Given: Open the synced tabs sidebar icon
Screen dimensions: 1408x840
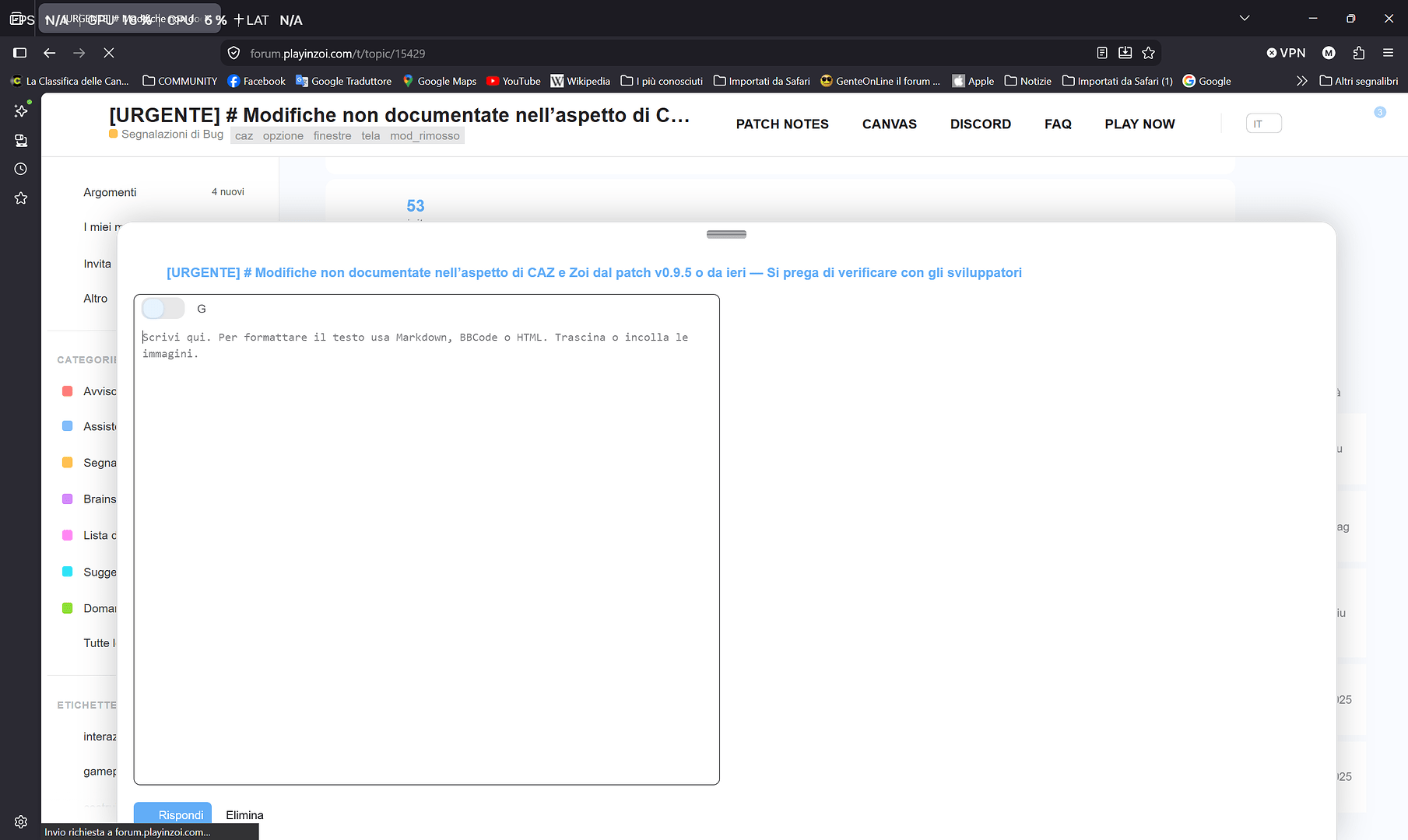Looking at the screenshot, I should 21,140.
